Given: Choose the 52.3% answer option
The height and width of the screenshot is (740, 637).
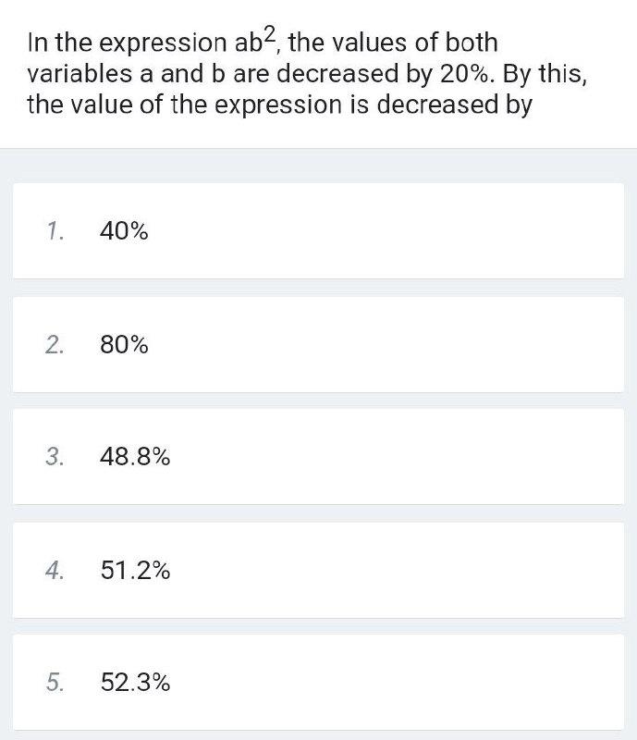Looking at the screenshot, I should [x=135, y=684].
